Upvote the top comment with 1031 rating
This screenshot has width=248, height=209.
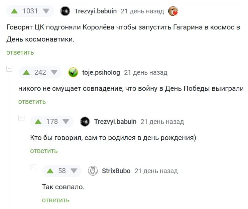(14, 11)
